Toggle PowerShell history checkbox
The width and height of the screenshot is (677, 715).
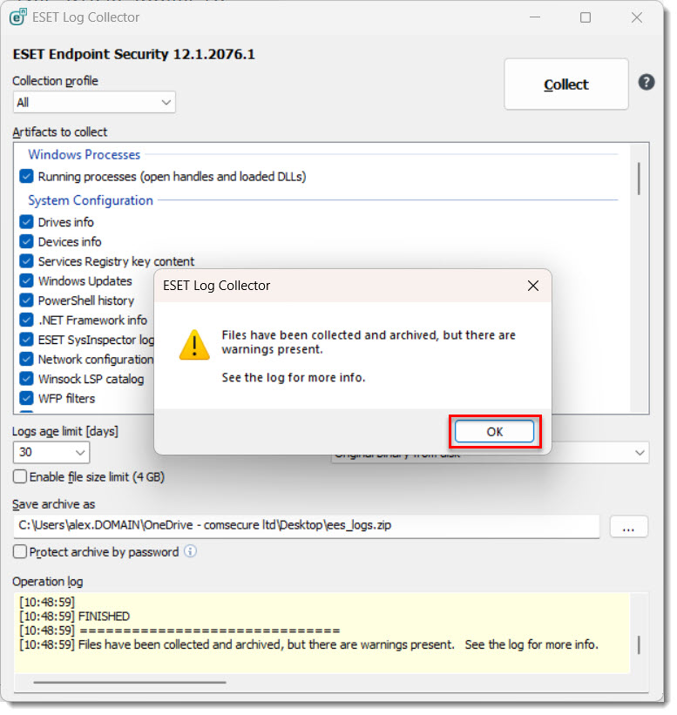(26, 301)
